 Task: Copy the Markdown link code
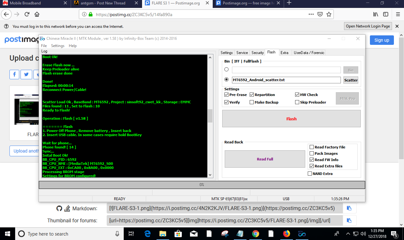[x=349, y=208]
